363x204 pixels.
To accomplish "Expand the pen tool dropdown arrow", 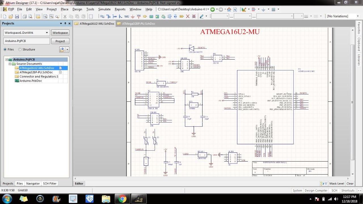I will (x=206, y=16).
